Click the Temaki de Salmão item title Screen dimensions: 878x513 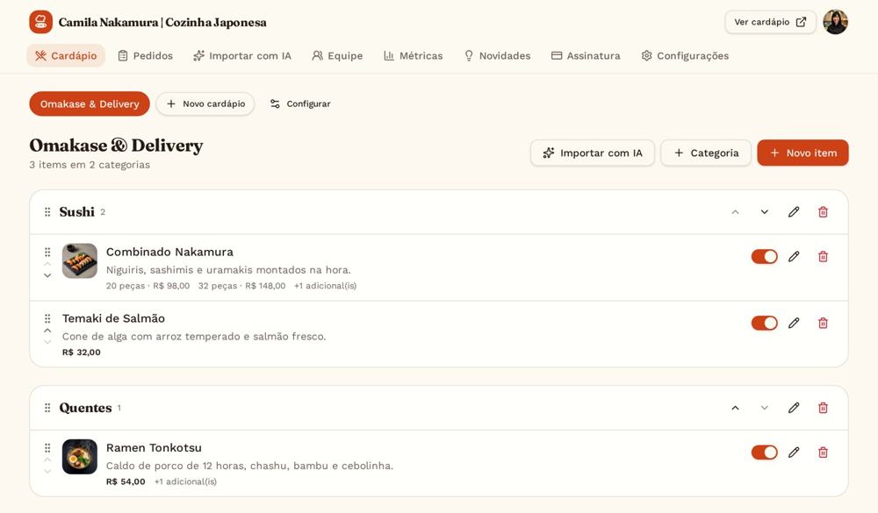[113, 318]
